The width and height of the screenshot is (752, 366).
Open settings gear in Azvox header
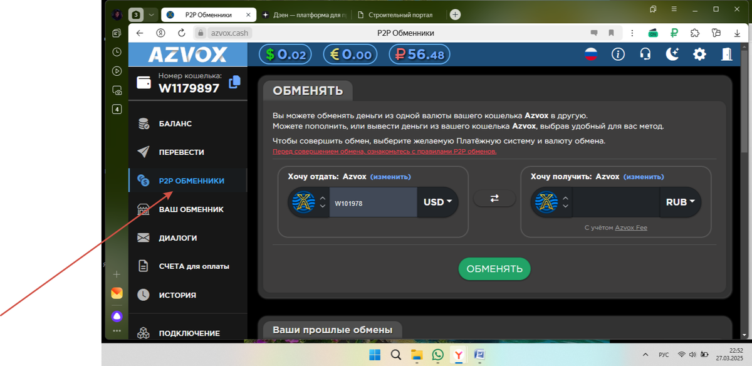tap(699, 55)
